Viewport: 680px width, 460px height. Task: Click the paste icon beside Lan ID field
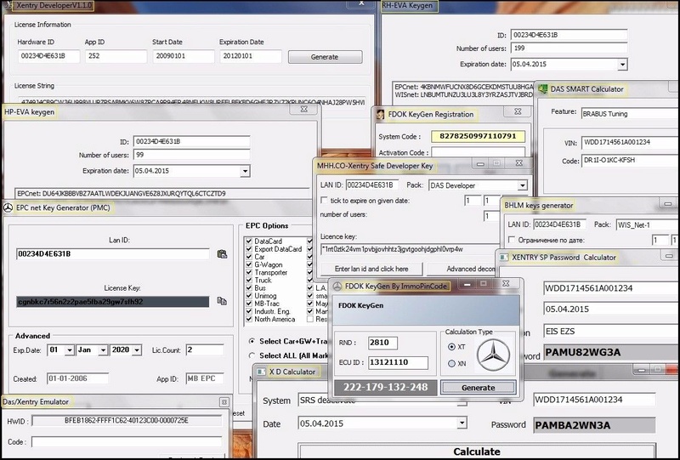pos(222,254)
